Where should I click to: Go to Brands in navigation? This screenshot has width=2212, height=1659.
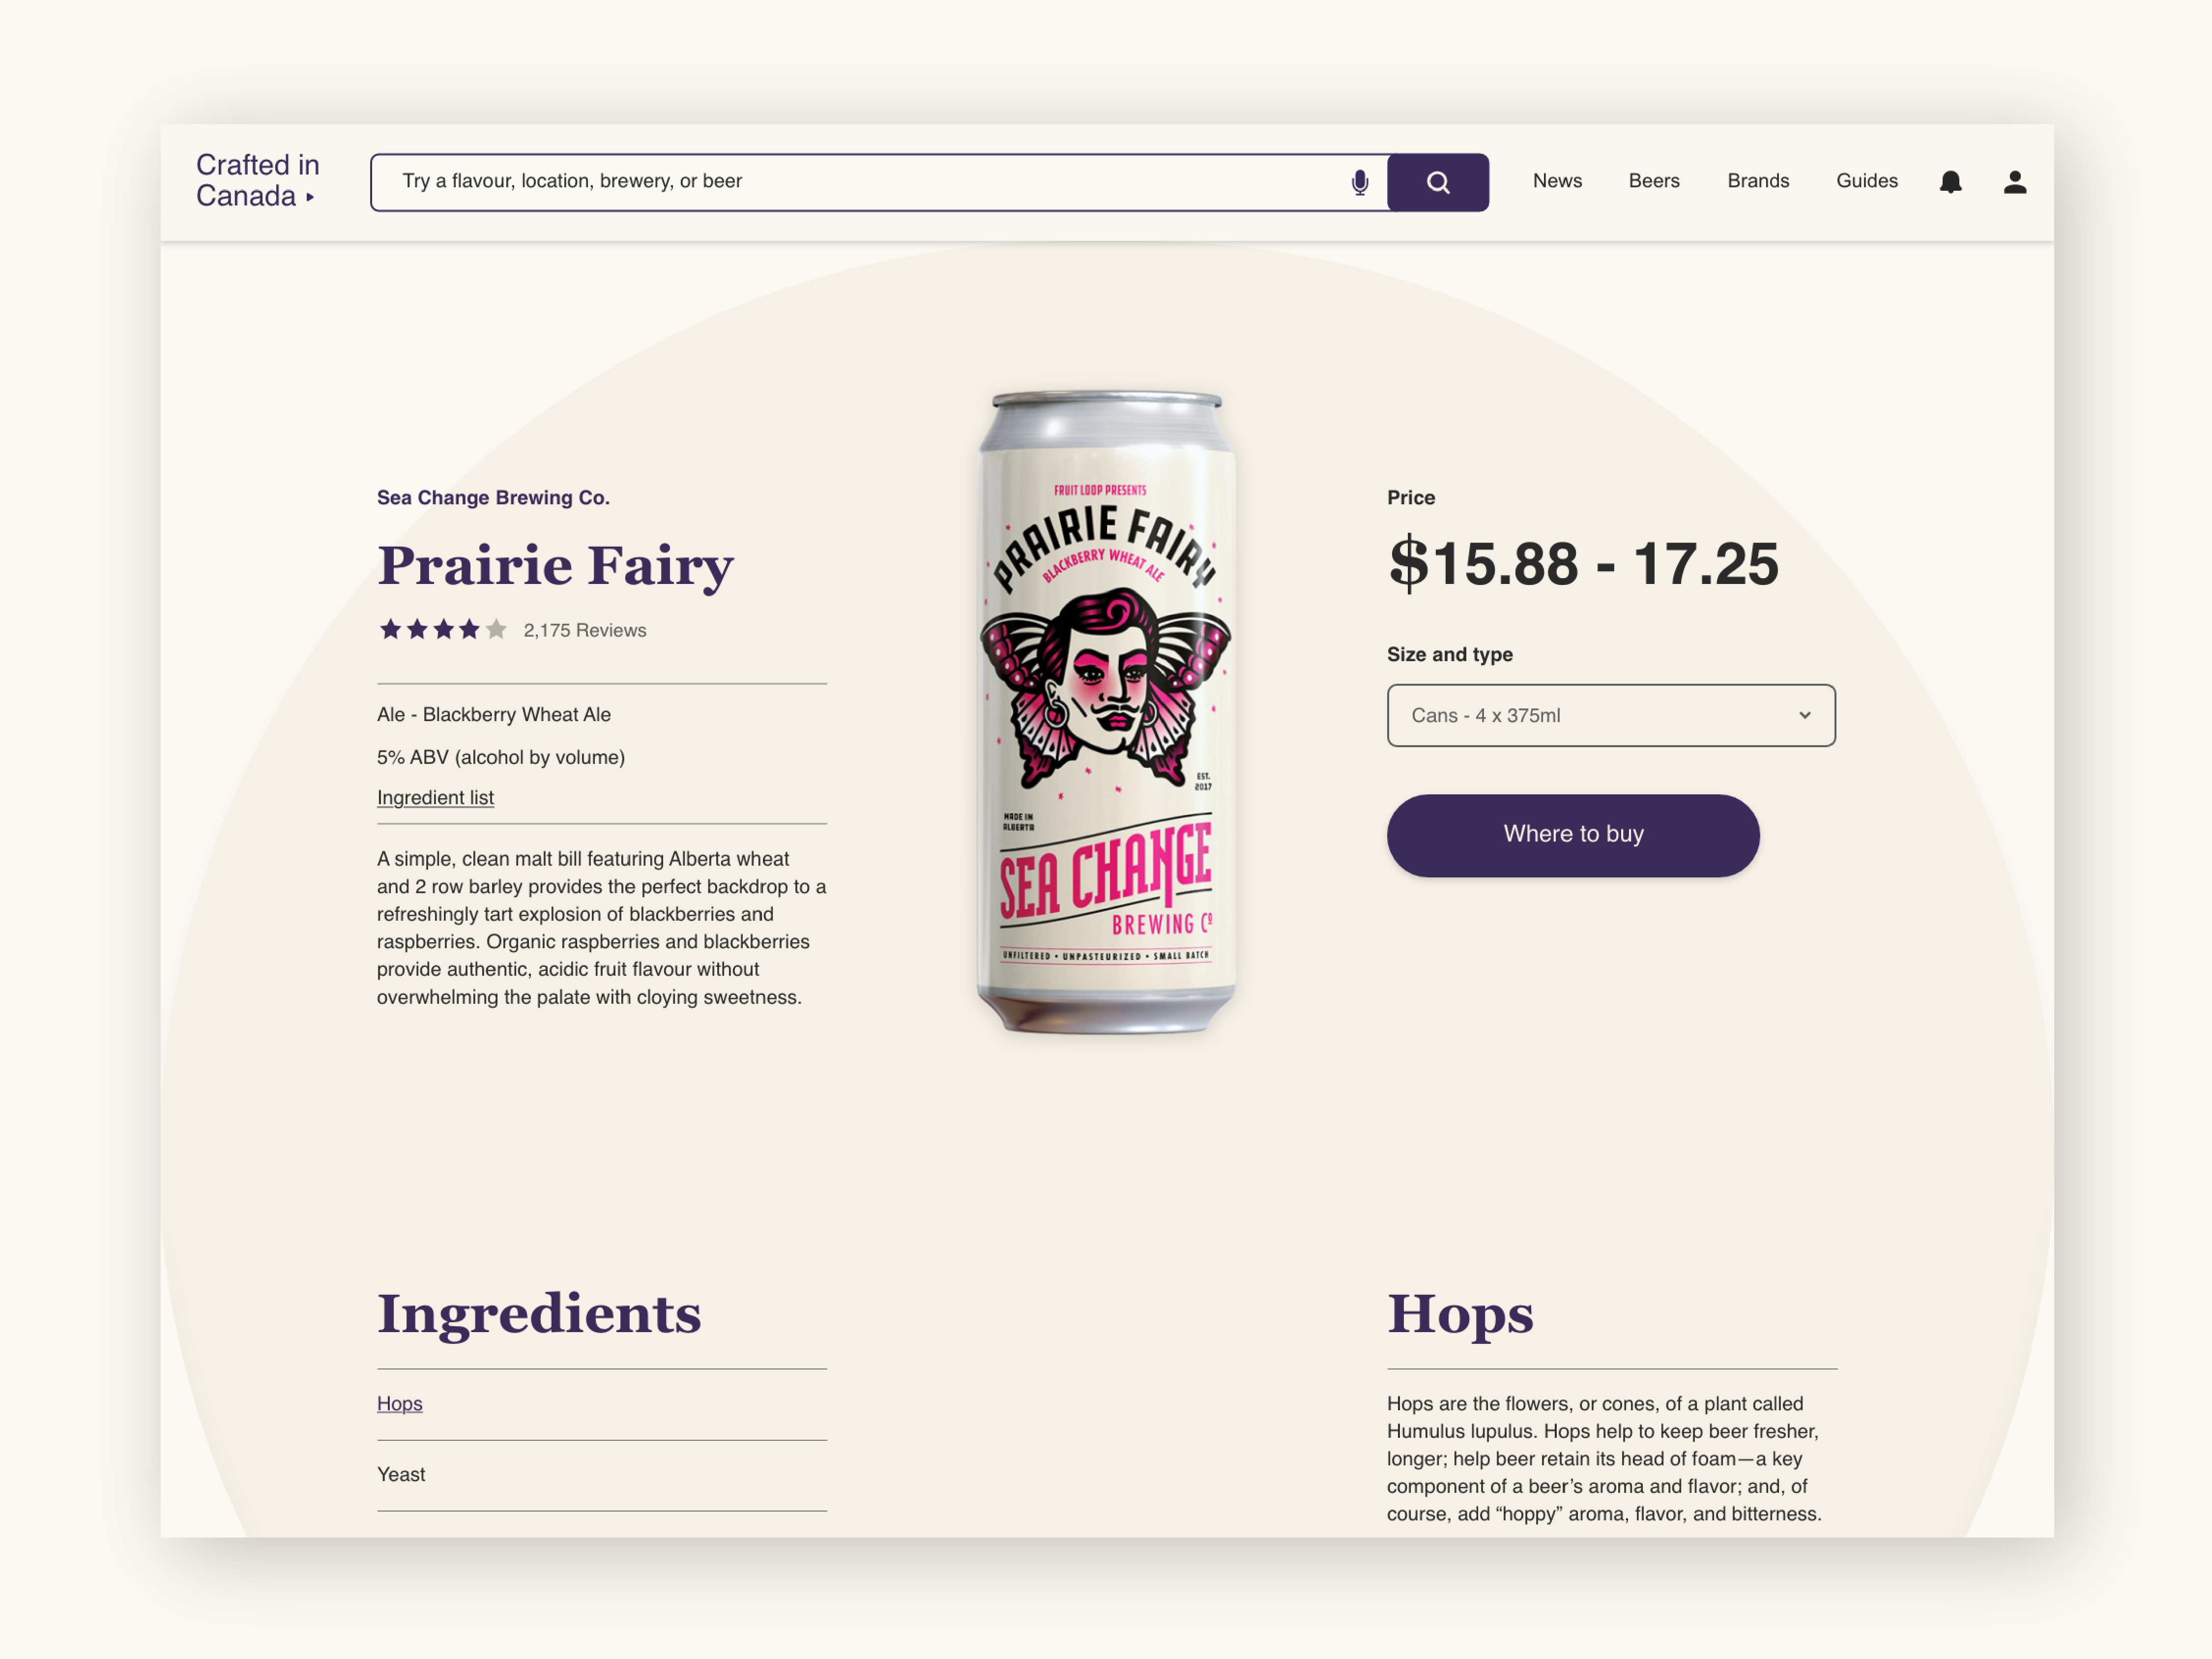coord(1758,181)
